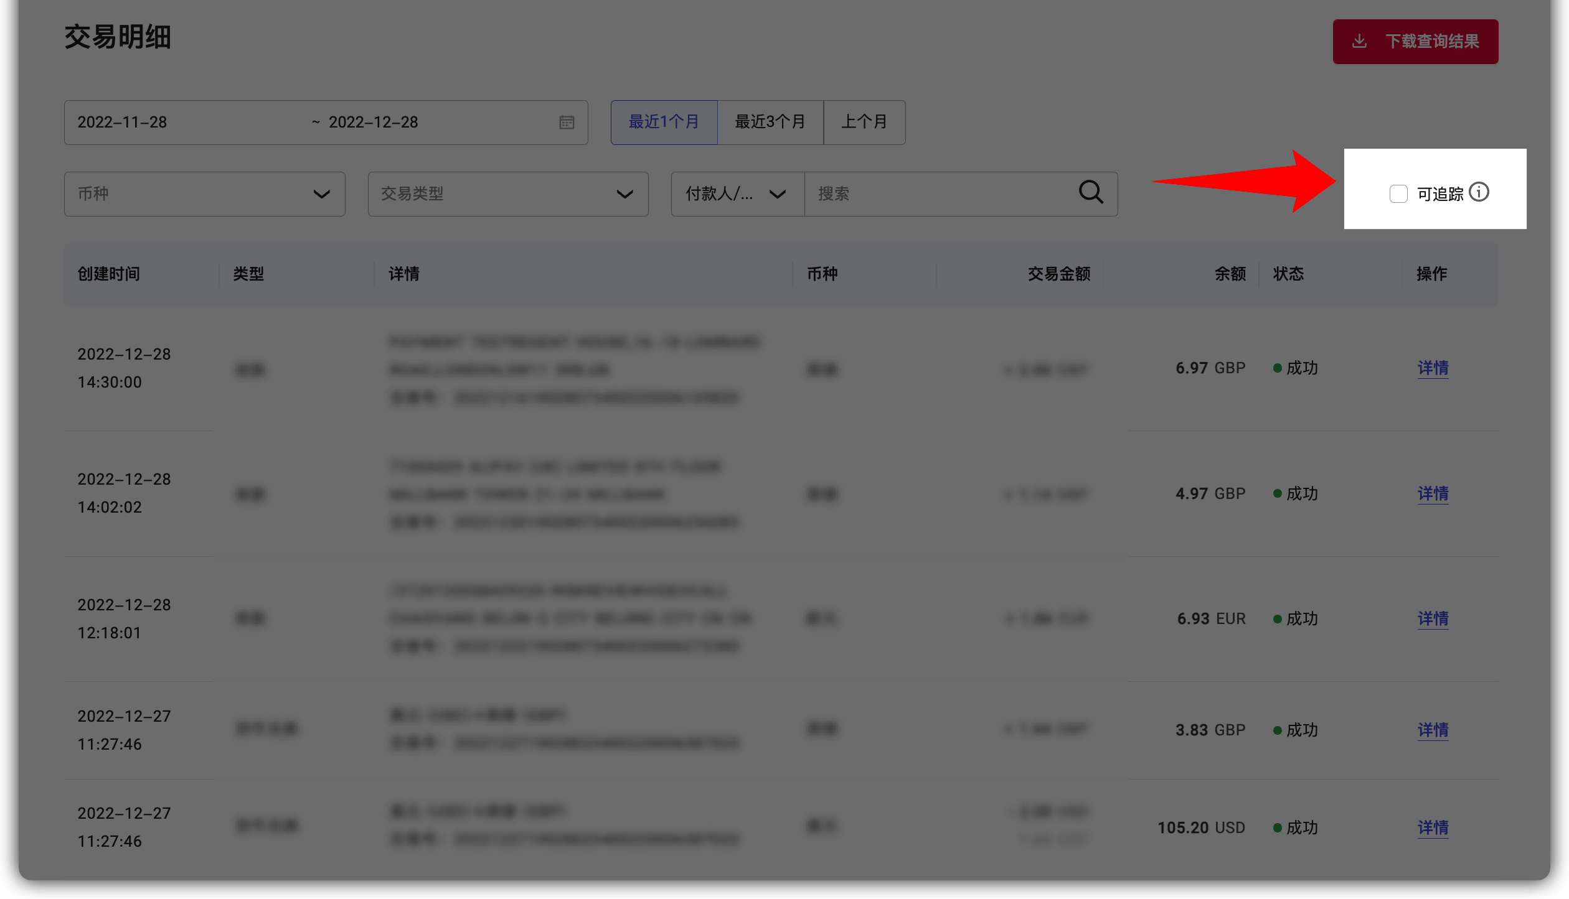
Task: Click green success indicator on 6.93 EUR row
Action: click(1276, 618)
